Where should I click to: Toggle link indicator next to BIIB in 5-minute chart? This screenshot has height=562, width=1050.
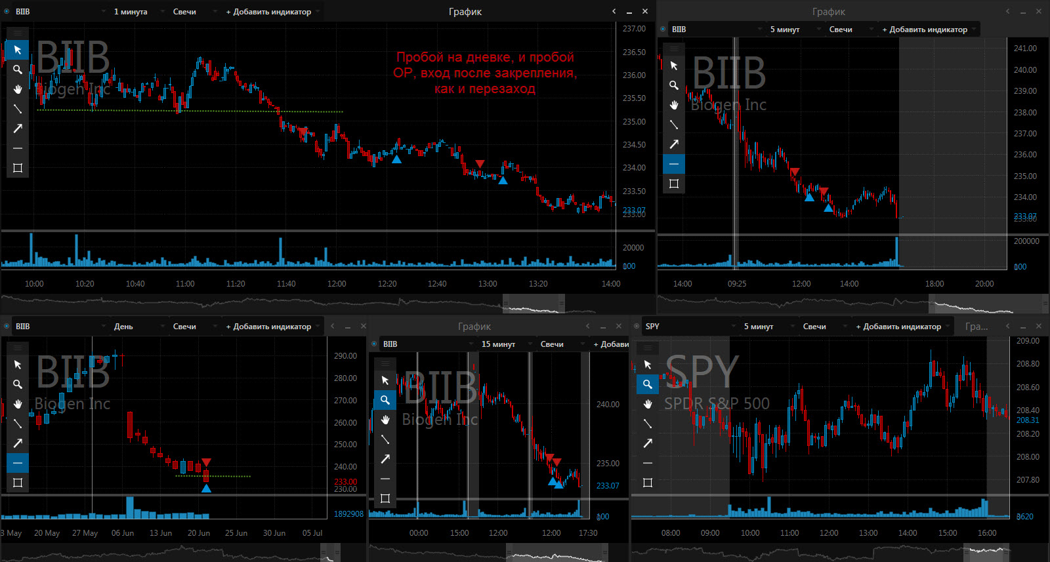tap(663, 29)
